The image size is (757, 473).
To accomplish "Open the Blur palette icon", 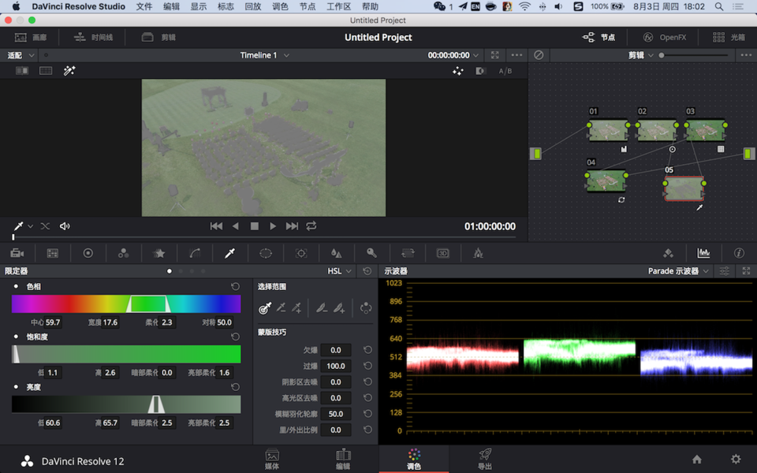I will [x=337, y=253].
